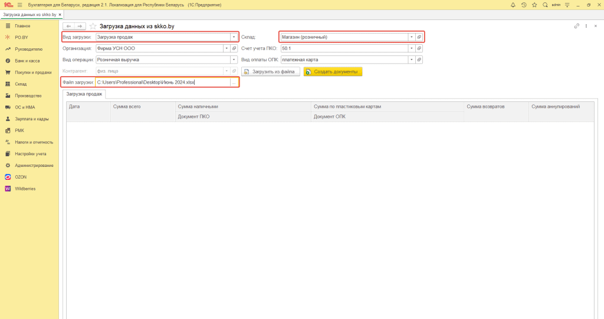Click the file browse ellipsis button
Viewport: 604px width, 319px height.
(234, 83)
